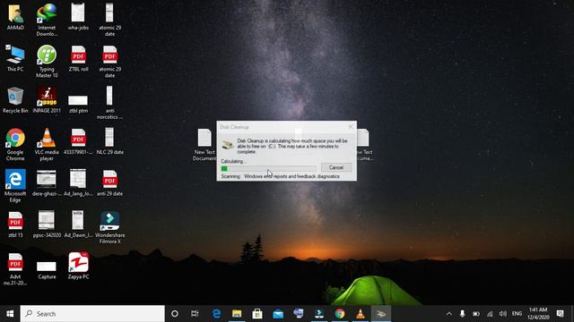574x322 pixels.
Task: Select the VLC media player desktop shortcut
Action: click(47, 145)
